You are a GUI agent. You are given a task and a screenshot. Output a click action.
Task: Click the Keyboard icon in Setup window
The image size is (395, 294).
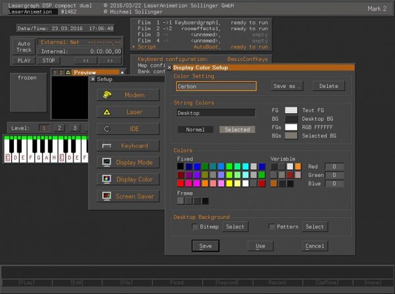pyautogui.click(x=107, y=146)
